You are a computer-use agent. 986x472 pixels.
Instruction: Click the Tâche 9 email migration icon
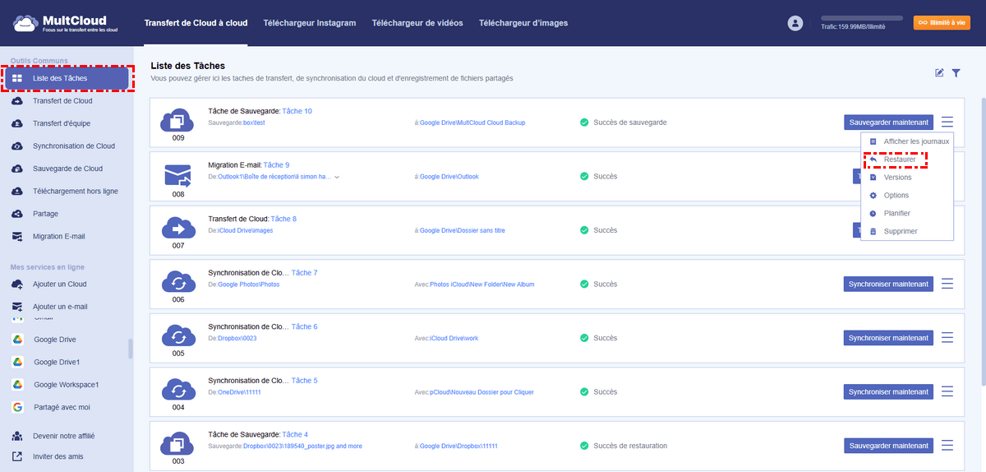pos(177,175)
